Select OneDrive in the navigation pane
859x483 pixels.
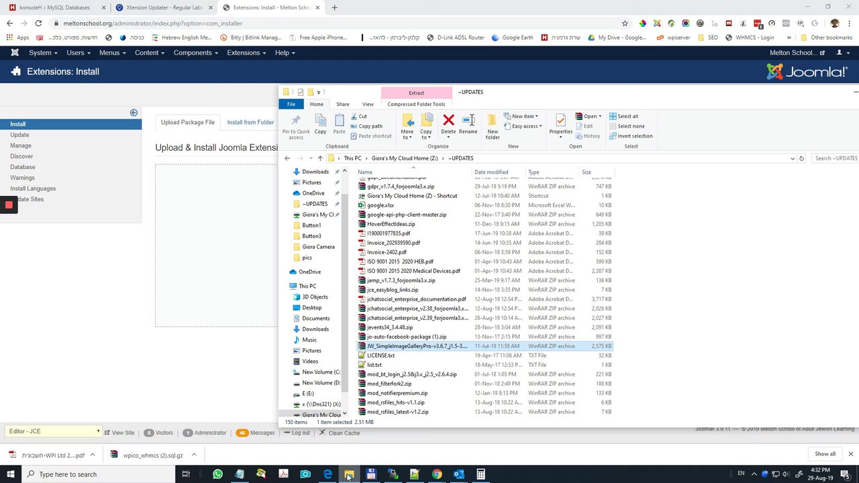pos(309,272)
